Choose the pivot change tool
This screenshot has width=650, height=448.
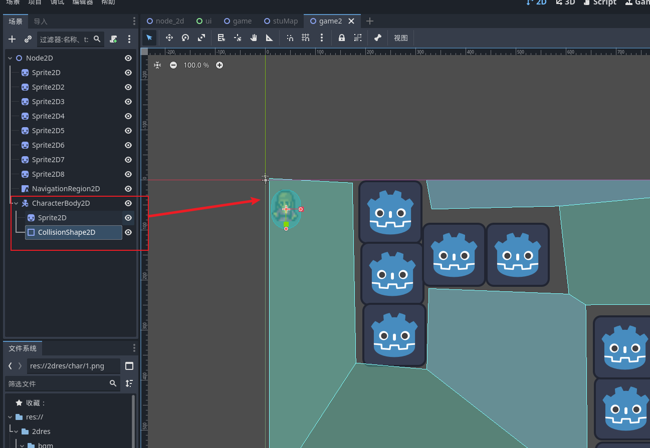point(238,38)
